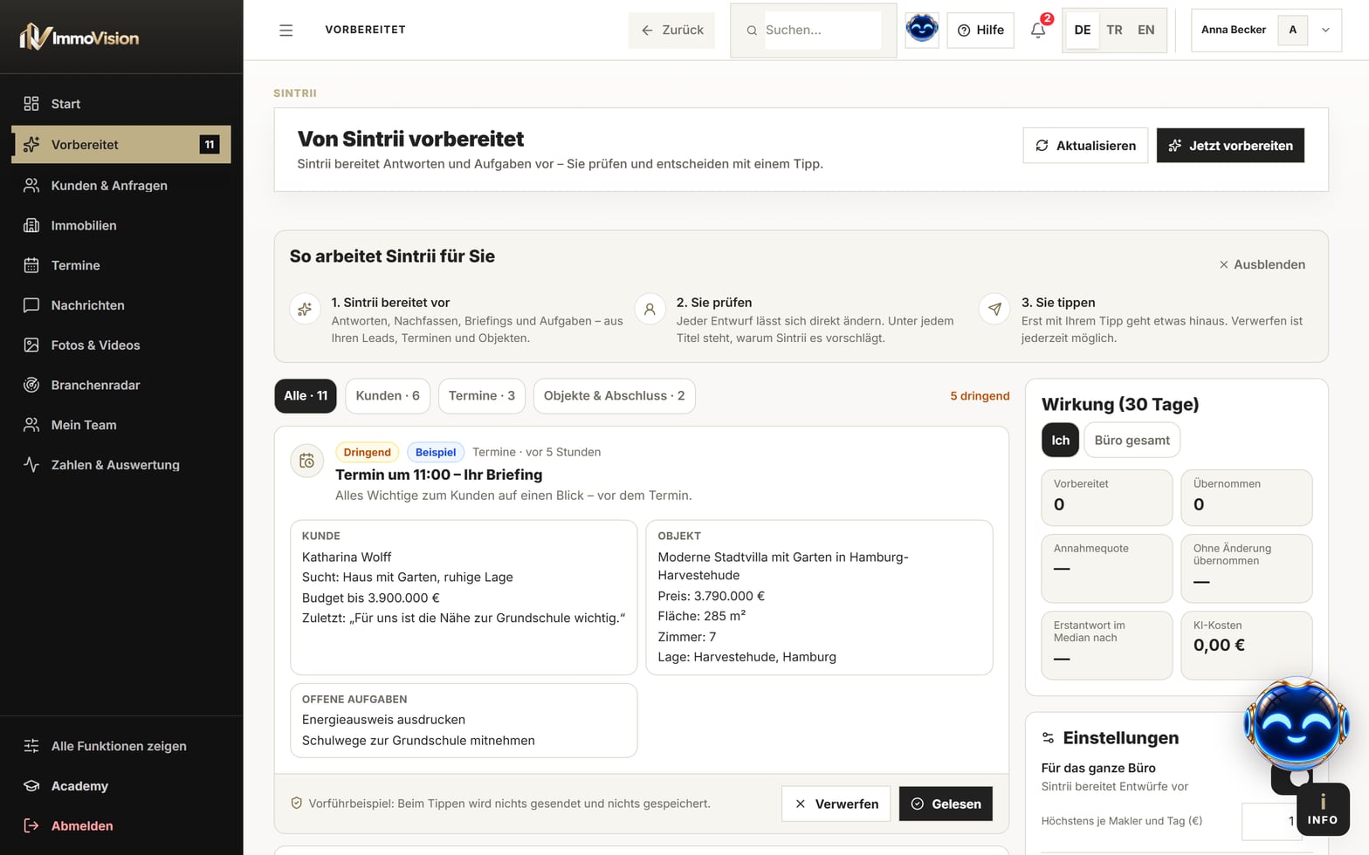Click the Fotos & Videos icon

point(31,345)
